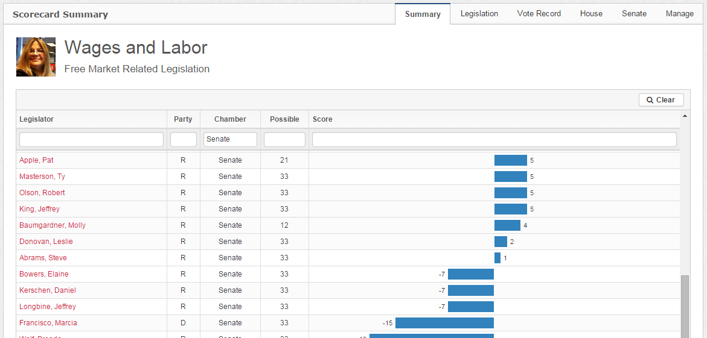Viewport: 707px width, 338px height.
Task: Click the profile photo thumbnail
Action: [x=36, y=57]
